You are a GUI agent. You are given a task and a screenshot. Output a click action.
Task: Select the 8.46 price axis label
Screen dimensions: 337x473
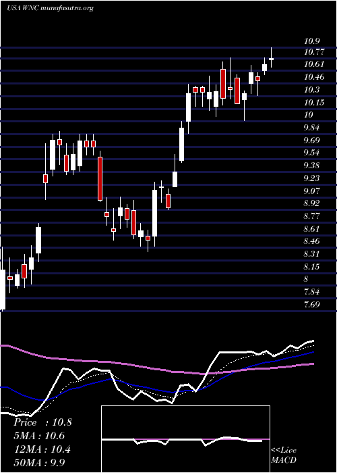311,241
